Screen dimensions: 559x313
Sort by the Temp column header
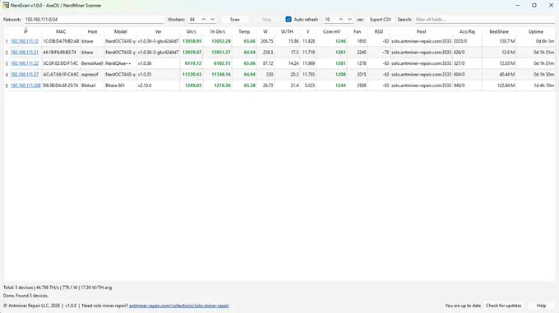pos(244,32)
